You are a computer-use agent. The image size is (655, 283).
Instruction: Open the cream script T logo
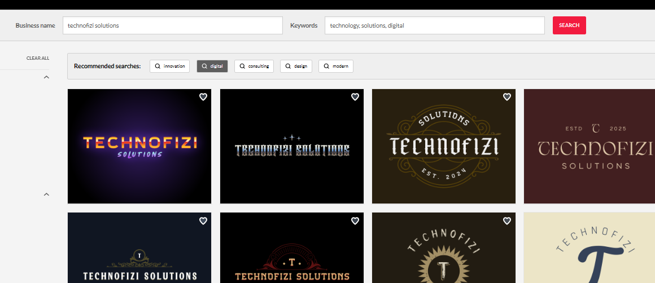[x=589, y=248]
